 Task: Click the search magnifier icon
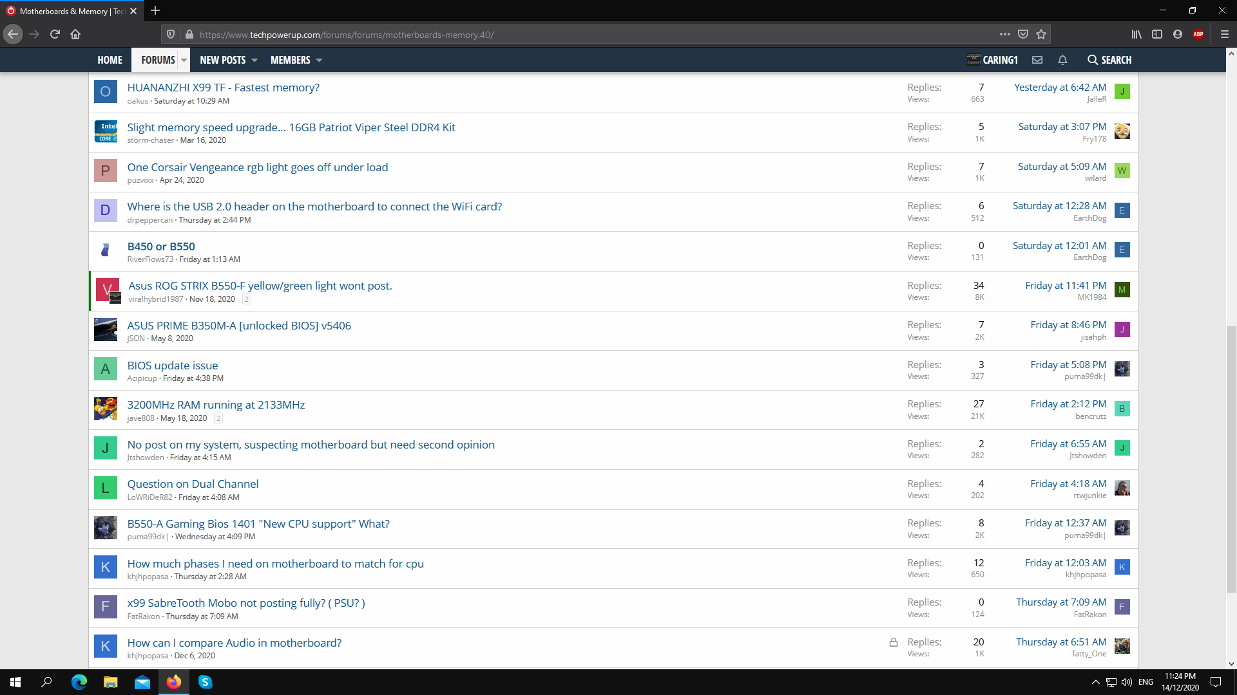1093,59
